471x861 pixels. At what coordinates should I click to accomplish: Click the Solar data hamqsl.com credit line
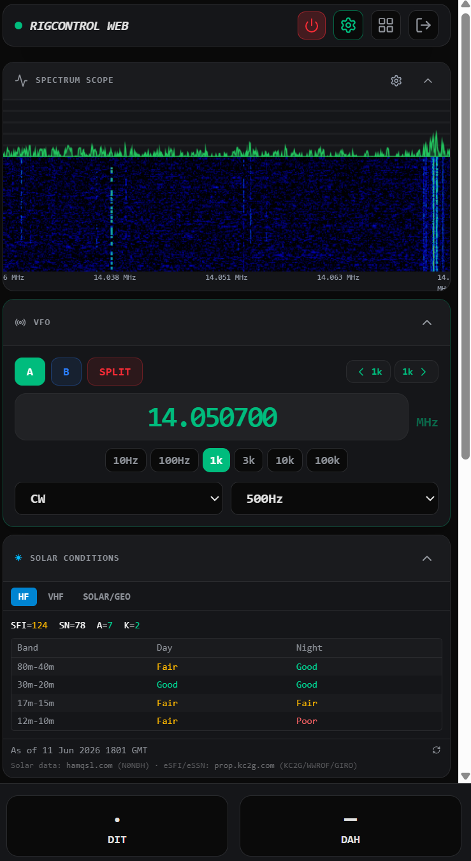(x=184, y=765)
